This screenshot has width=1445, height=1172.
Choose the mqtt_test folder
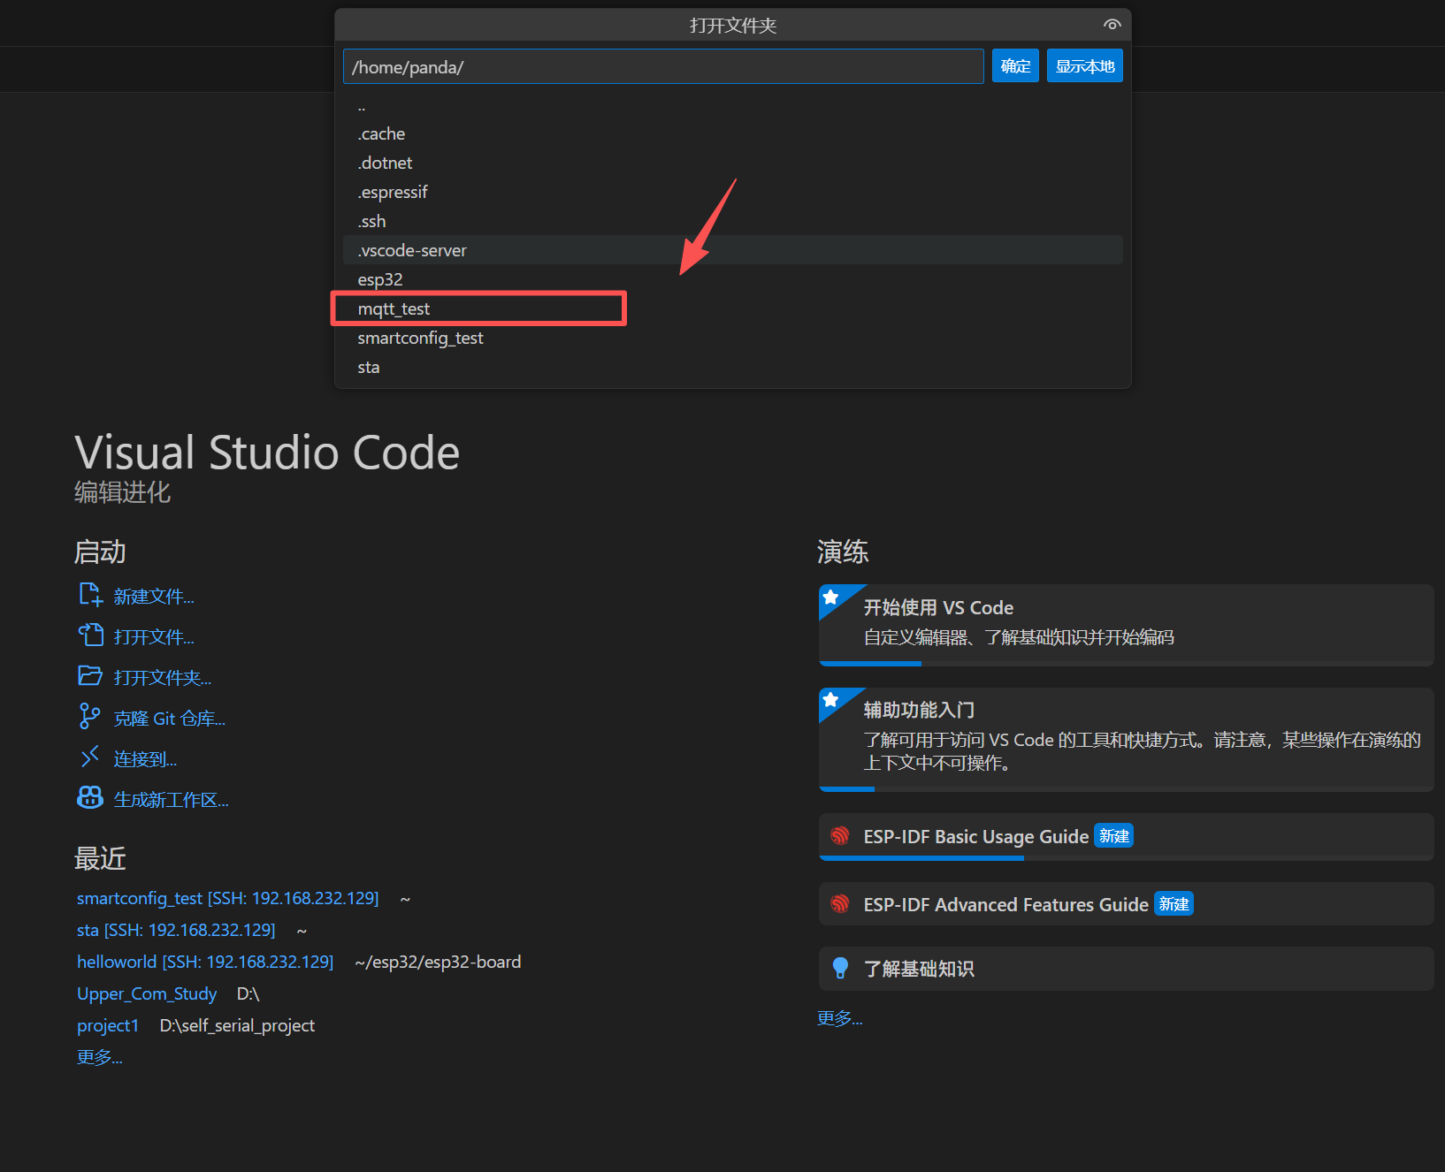coord(733,308)
